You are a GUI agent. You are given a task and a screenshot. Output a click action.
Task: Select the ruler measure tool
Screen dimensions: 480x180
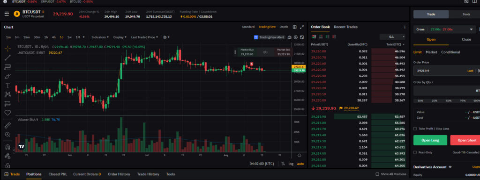click(x=7, y=125)
